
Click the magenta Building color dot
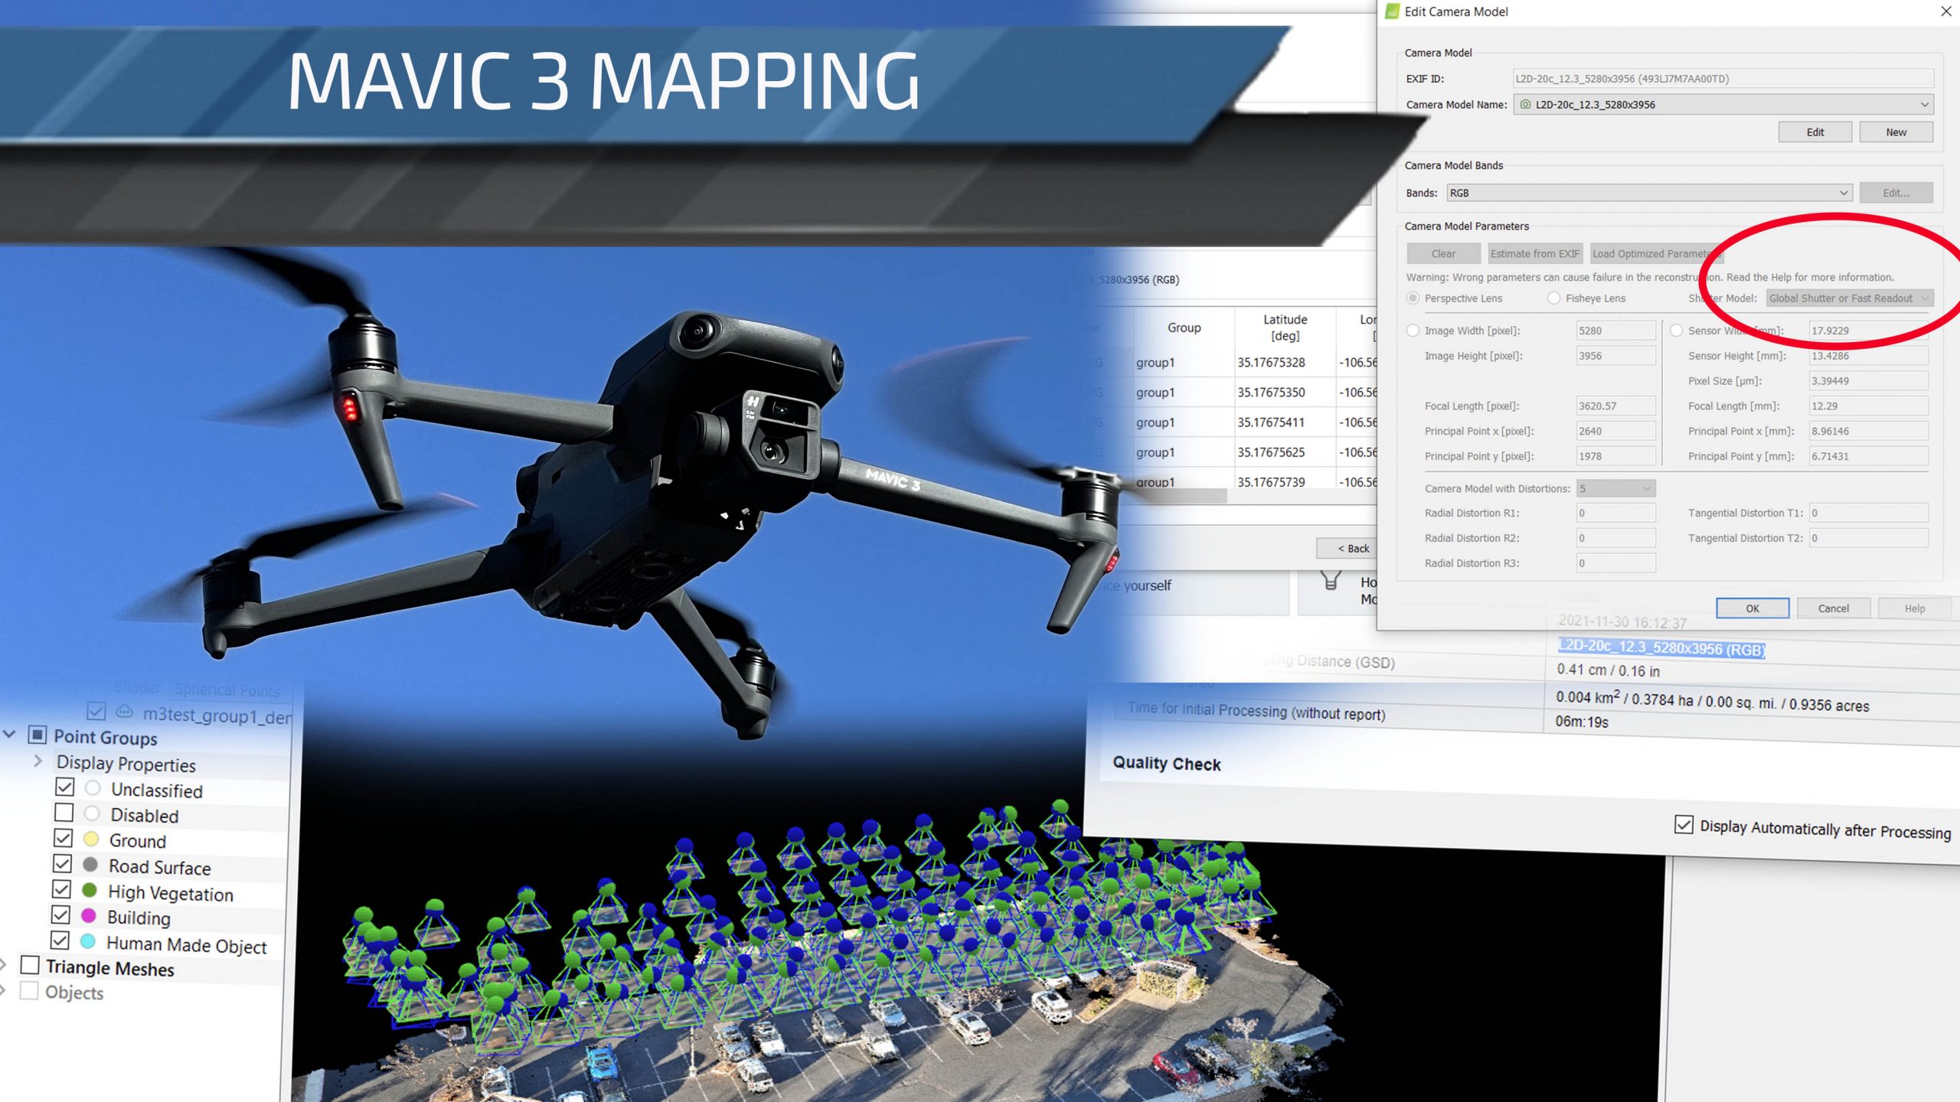(89, 916)
